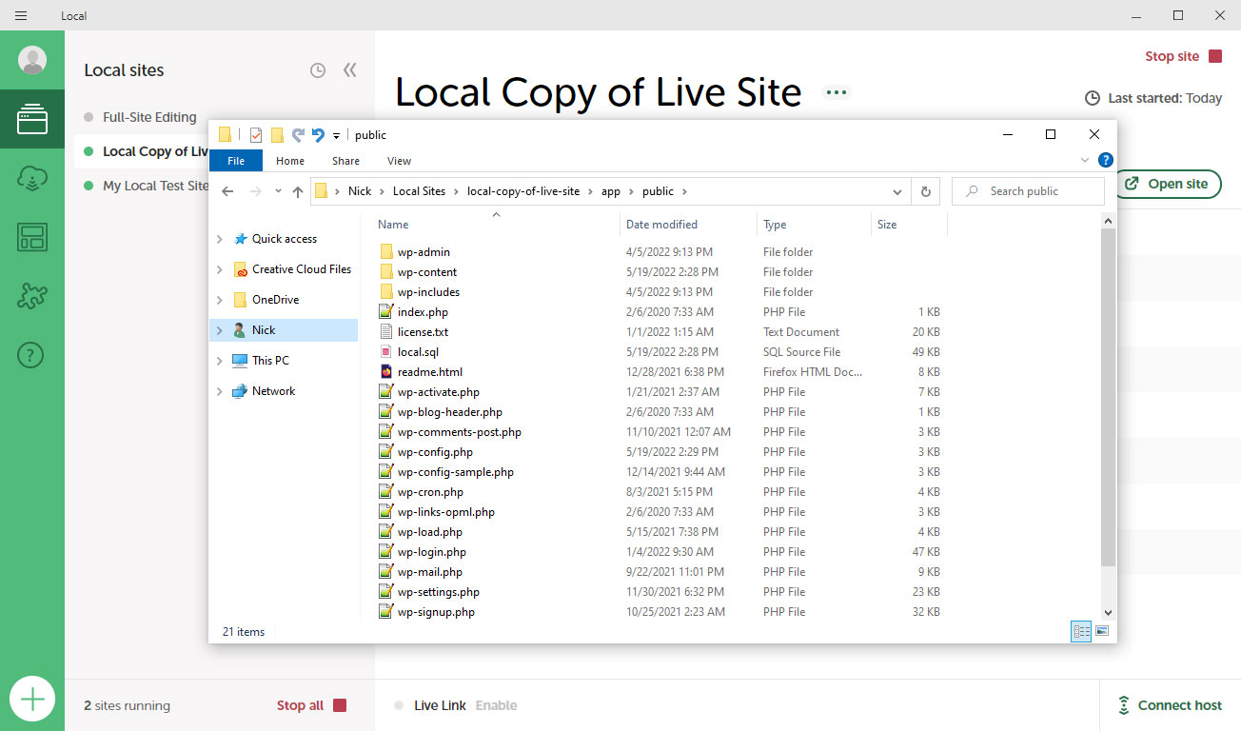Screen dimensions: 1241x731
Task: Open recent sites clock icon
Action: 318,70
